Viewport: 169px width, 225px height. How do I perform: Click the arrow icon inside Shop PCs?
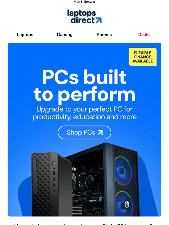(x=100, y=133)
